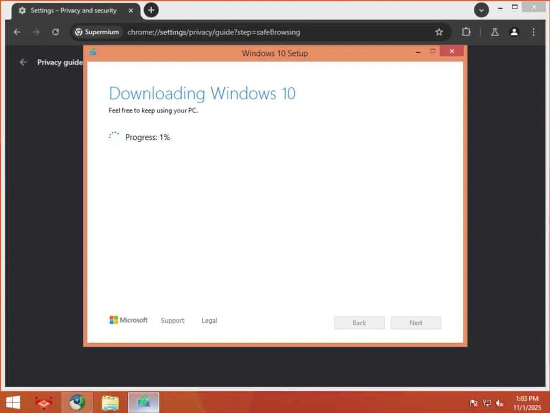Click the Privacy guide heading
Image resolution: width=550 pixels, height=413 pixels.
(60, 62)
